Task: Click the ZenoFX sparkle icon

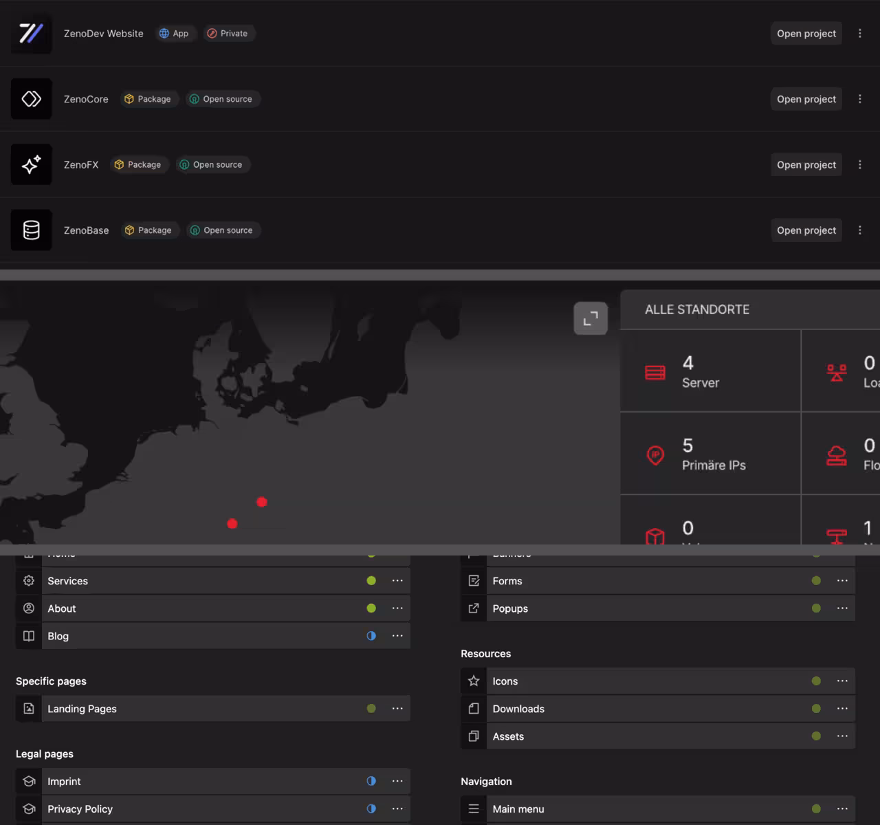Action: tap(31, 164)
